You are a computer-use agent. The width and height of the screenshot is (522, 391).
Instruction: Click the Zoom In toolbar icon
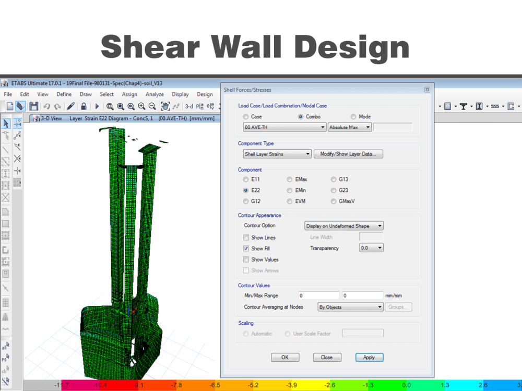[141, 106]
